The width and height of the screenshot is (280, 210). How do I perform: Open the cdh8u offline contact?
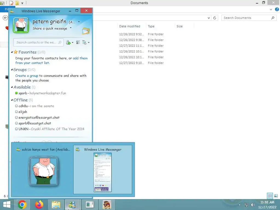(35, 106)
